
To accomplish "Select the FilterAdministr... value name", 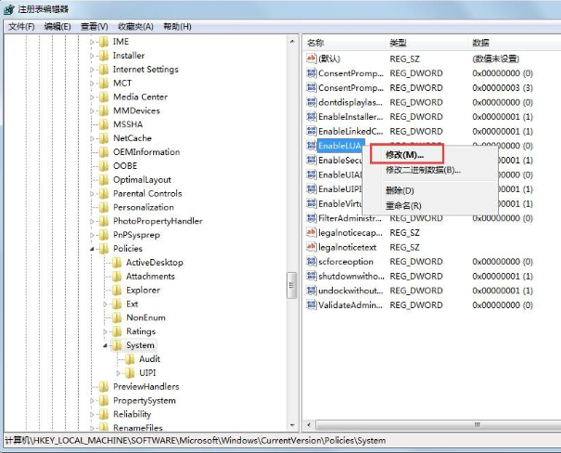I will (x=351, y=218).
